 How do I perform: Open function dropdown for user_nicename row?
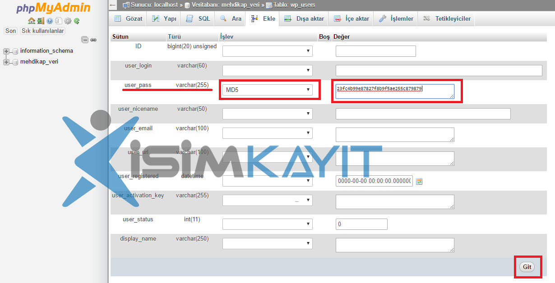click(x=268, y=114)
